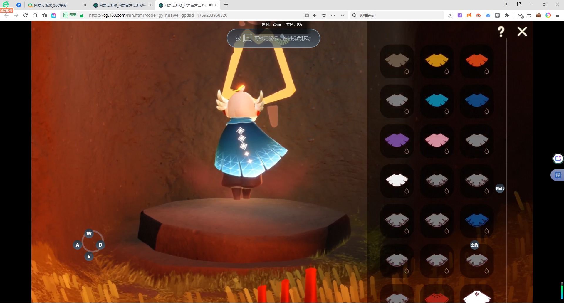Click the Shift key overlay button
The height and width of the screenshot is (303, 564).
[500, 188]
